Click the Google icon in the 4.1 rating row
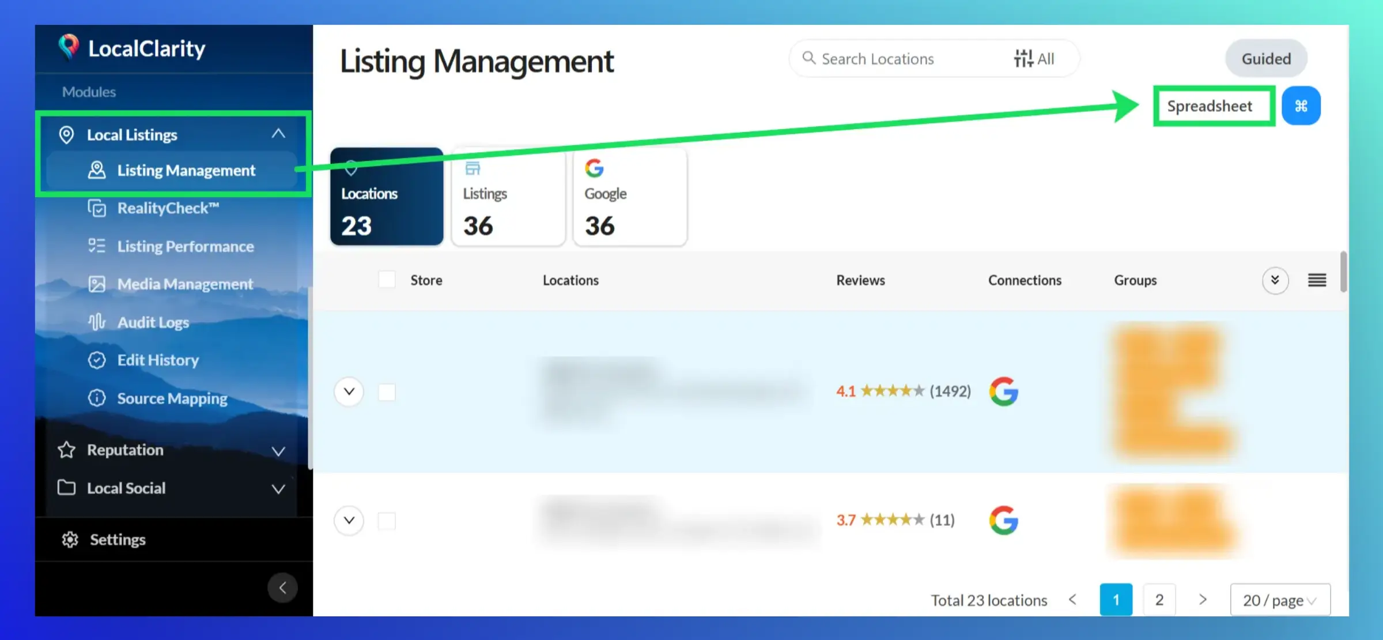 coord(1004,391)
